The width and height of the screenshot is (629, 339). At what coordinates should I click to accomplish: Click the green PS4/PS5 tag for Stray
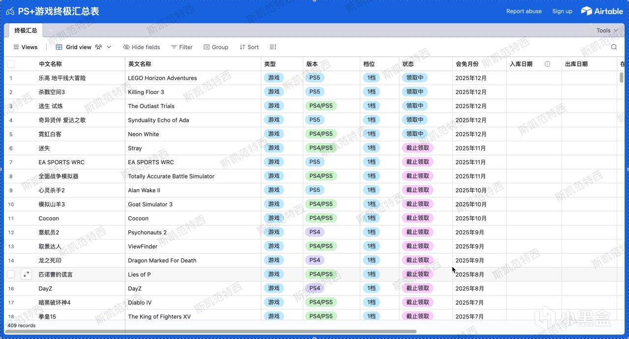[x=321, y=148]
